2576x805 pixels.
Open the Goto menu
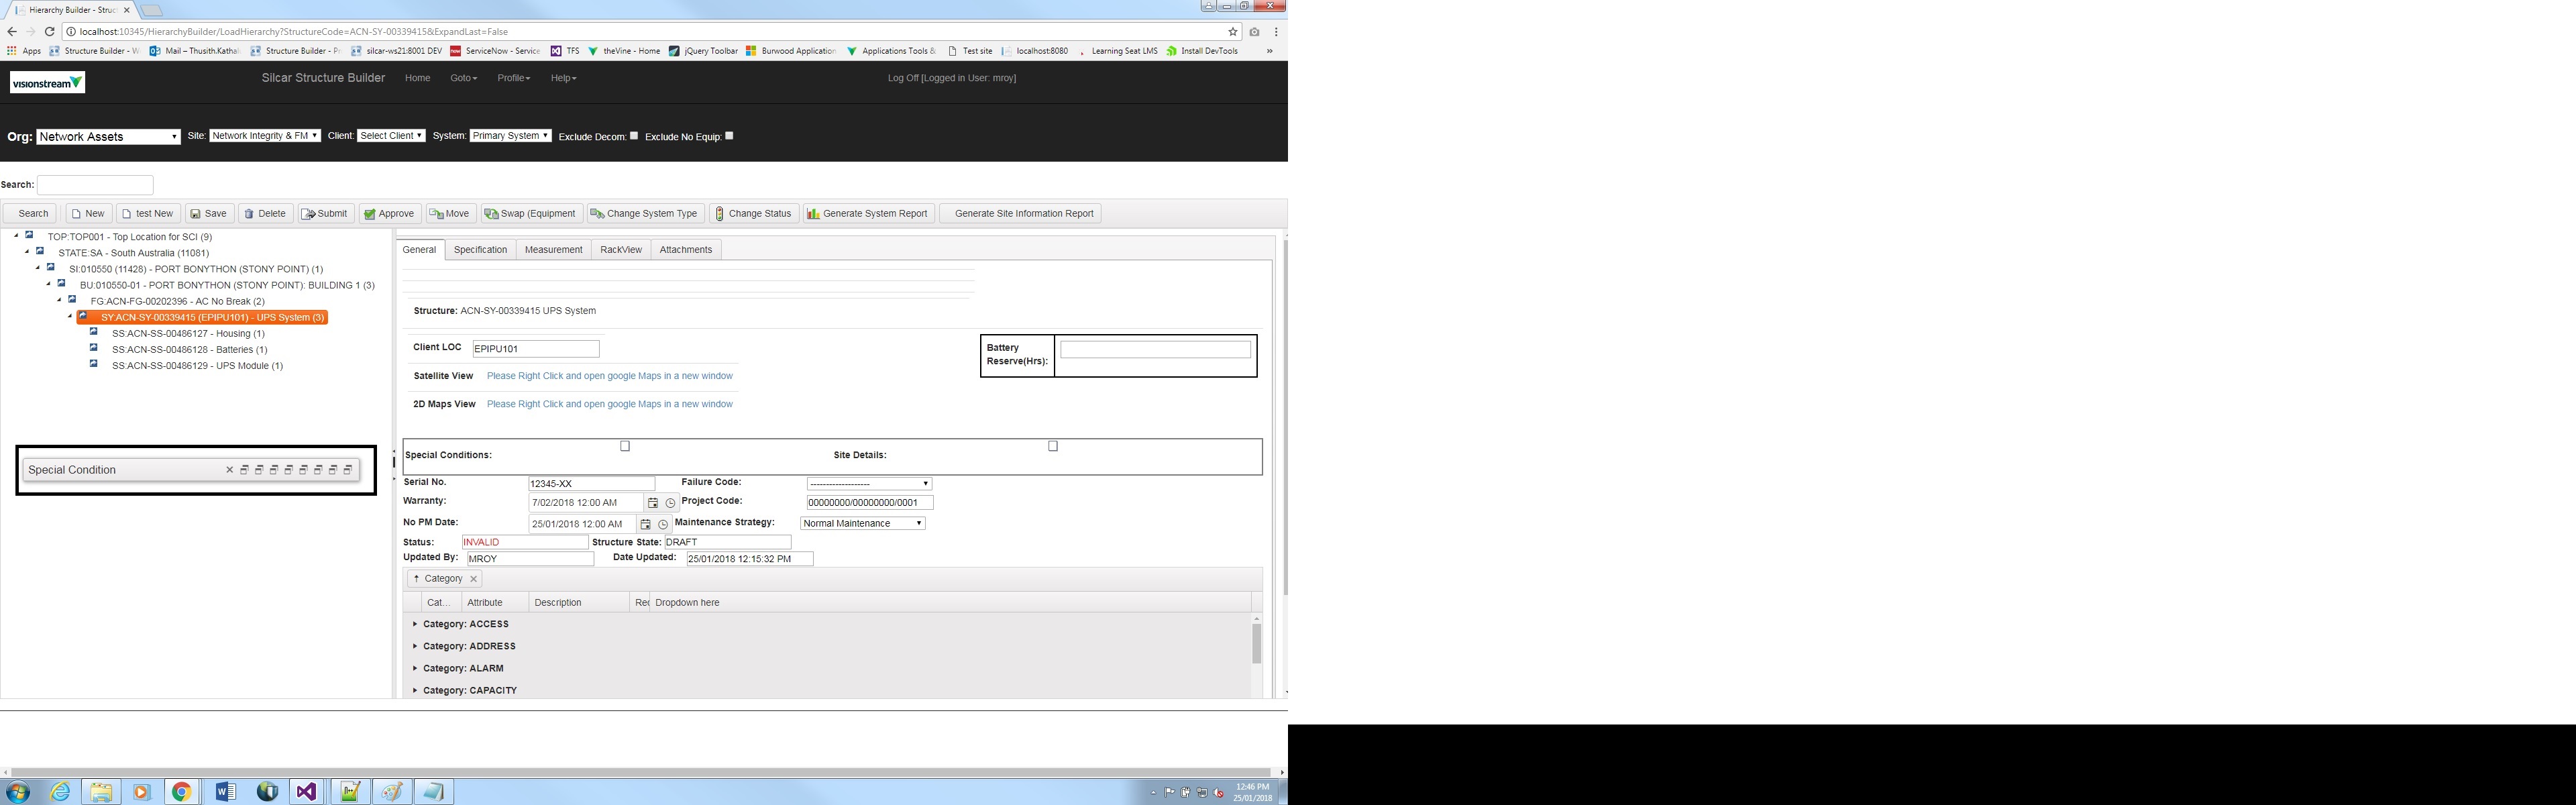463,78
